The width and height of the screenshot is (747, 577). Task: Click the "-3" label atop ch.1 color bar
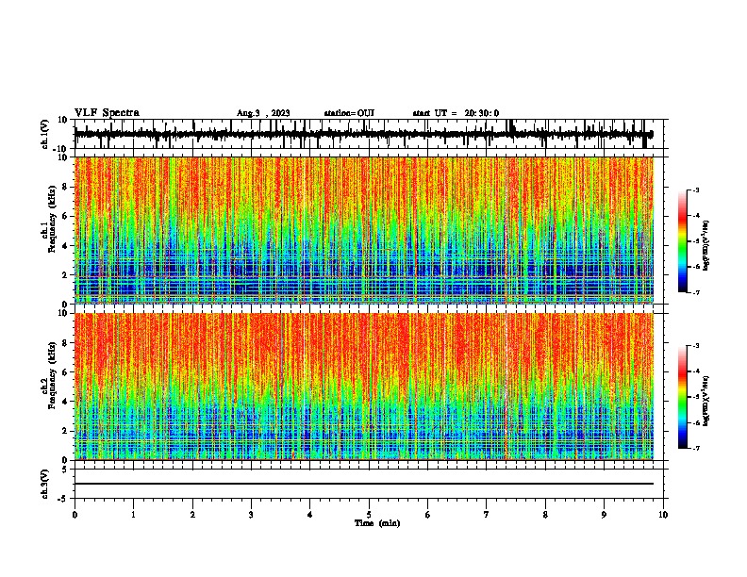point(695,190)
